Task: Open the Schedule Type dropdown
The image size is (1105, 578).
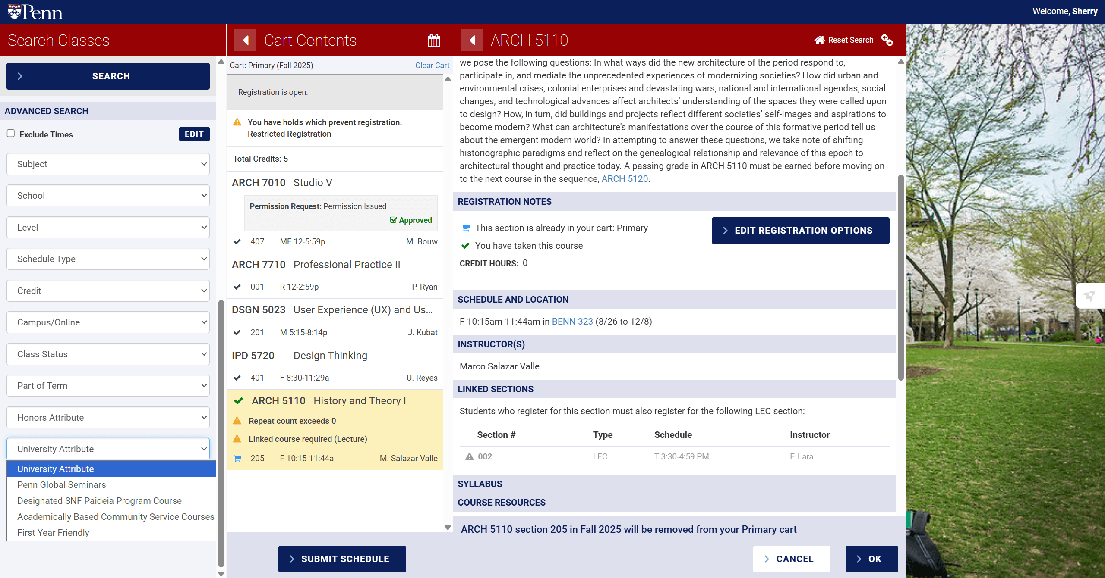Action: [108, 259]
